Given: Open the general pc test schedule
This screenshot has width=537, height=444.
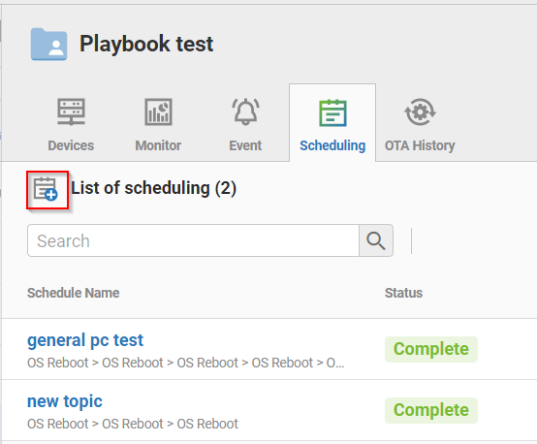Looking at the screenshot, I should point(85,340).
